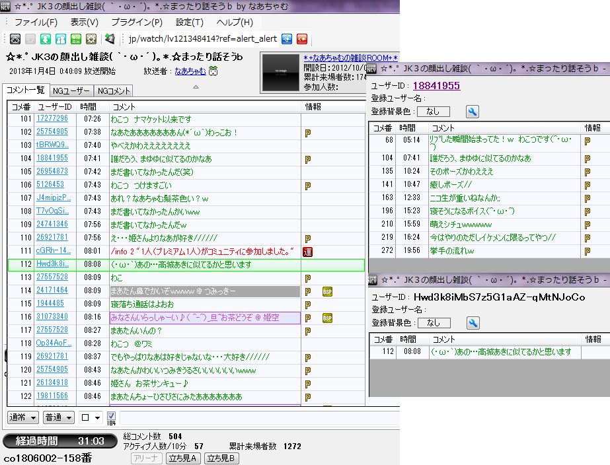
Task: Select comment 'あれ？なあちゃむ髪茶色い？w'
Action: 159,199
